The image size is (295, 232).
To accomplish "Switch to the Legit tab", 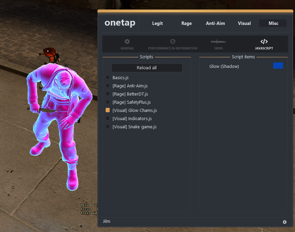I will 157,23.
